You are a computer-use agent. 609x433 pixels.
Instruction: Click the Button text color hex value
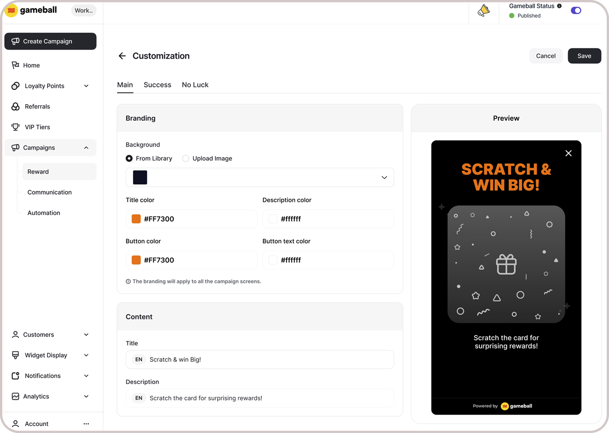coord(291,260)
